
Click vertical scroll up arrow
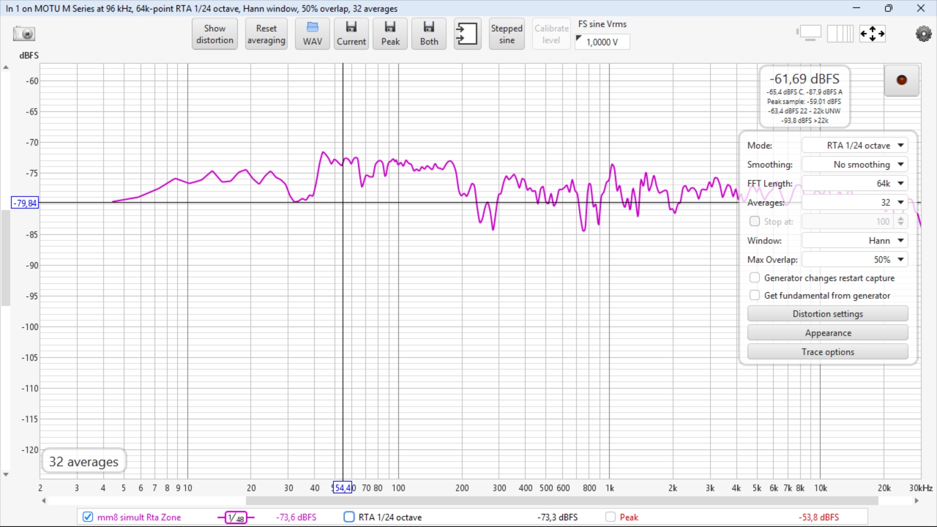pyautogui.click(x=6, y=67)
